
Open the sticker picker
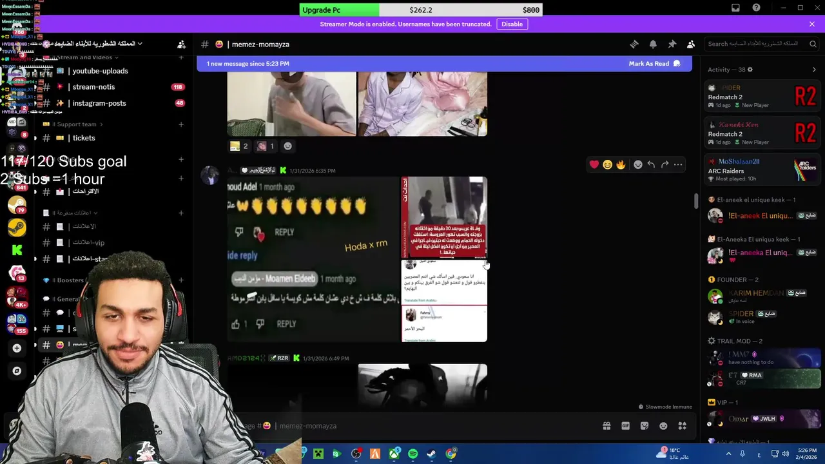(645, 426)
